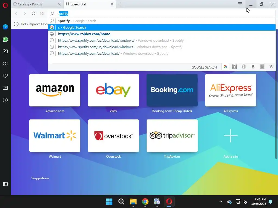Viewport: 278px width, 208px height.
Task: Open a new tab with plus button
Action: coord(120,4)
